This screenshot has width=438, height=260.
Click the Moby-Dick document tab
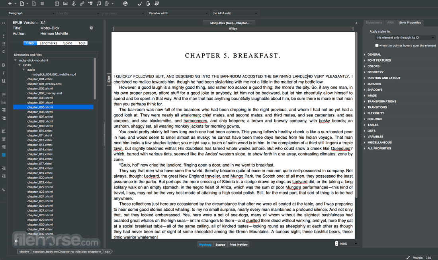[x=230, y=23]
